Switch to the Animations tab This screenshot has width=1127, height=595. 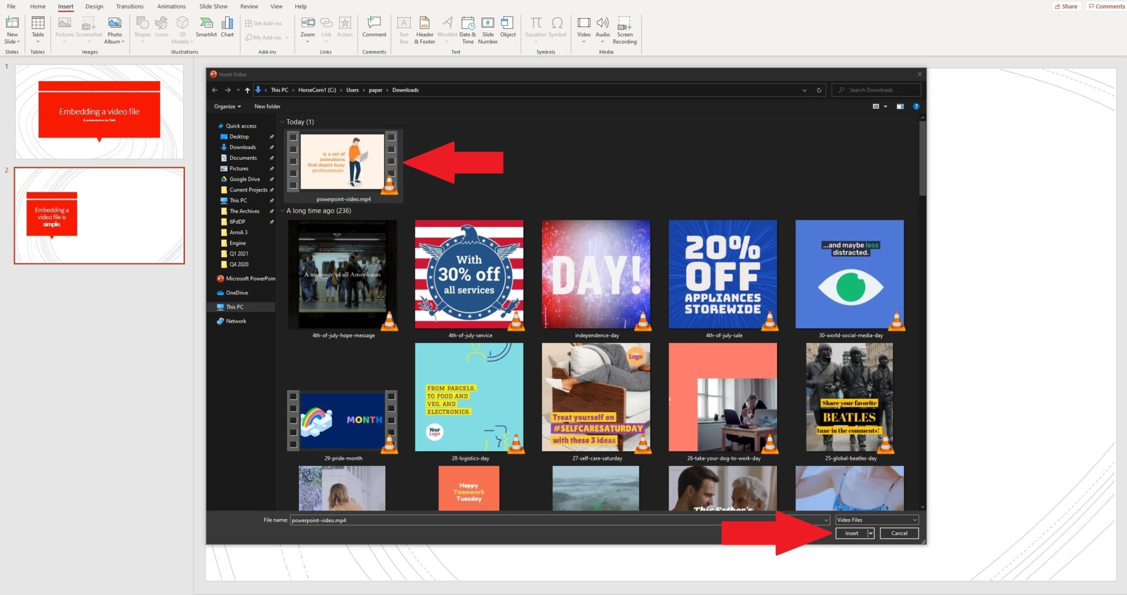pos(171,6)
